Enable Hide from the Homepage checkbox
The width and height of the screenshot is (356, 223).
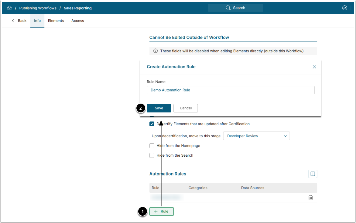(152, 146)
